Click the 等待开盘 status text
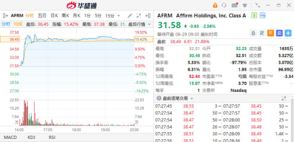Screen dimensions: 294x142 (165, 34)
